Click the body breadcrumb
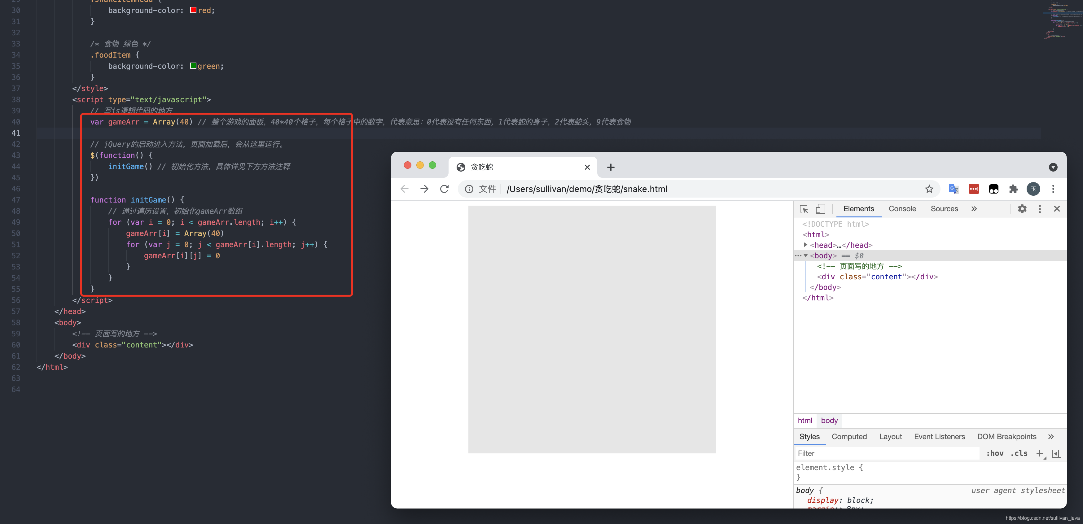This screenshot has width=1083, height=524. [829, 421]
